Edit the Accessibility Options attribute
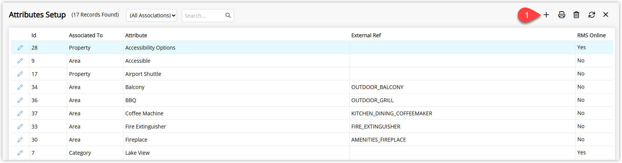Image resolution: width=622 pixels, height=163 pixels. point(20,48)
